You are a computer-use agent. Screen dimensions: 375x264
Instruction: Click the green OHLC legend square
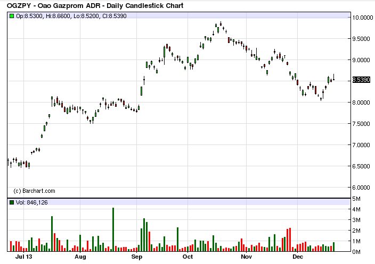coord(12,16)
